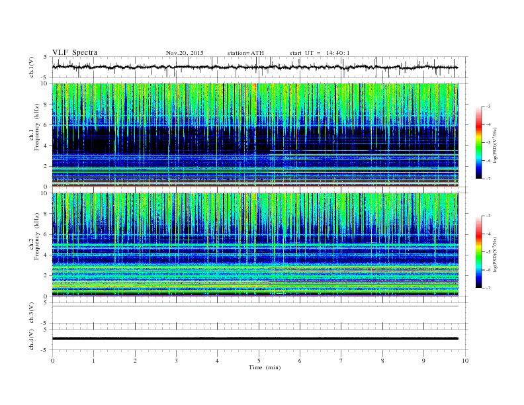Select the ch.1 color bar "log(PSD)(V²/Hz)" label
Viewport: 524px width, 405px height.
[495, 145]
